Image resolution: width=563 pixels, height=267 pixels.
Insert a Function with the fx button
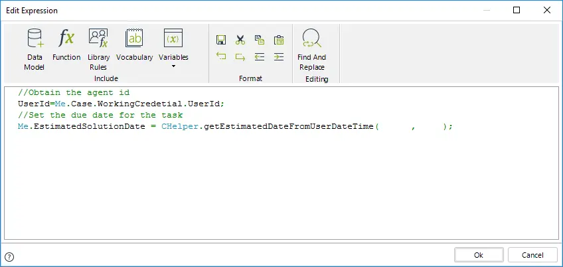point(66,44)
